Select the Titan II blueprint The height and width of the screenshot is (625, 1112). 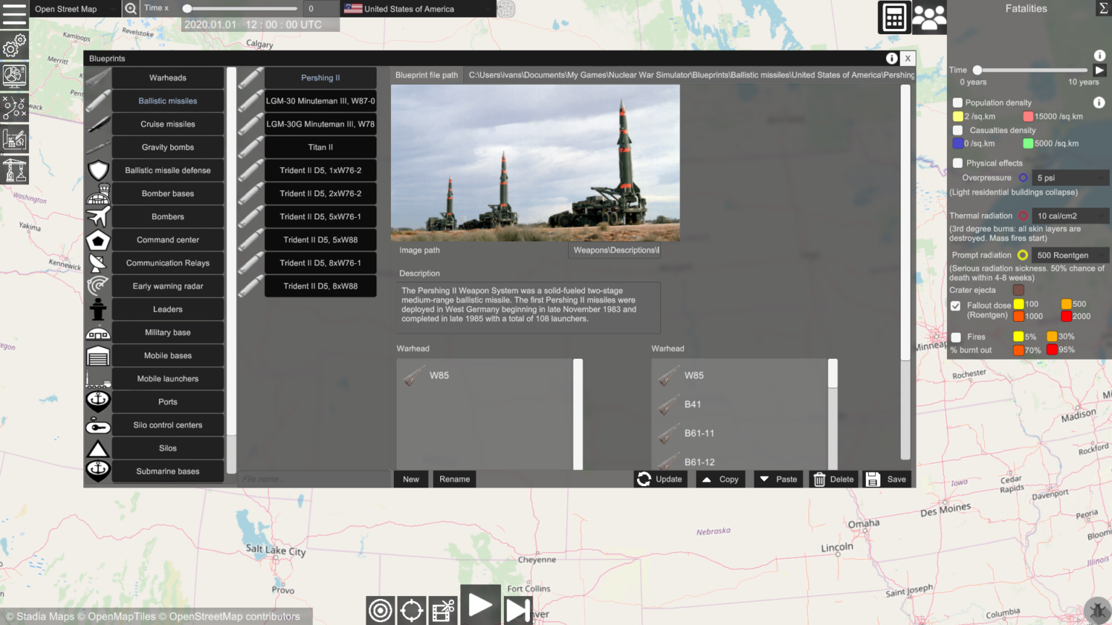[320, 147]
